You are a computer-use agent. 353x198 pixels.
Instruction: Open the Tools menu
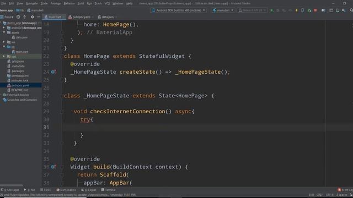click(x=98, y=4)
